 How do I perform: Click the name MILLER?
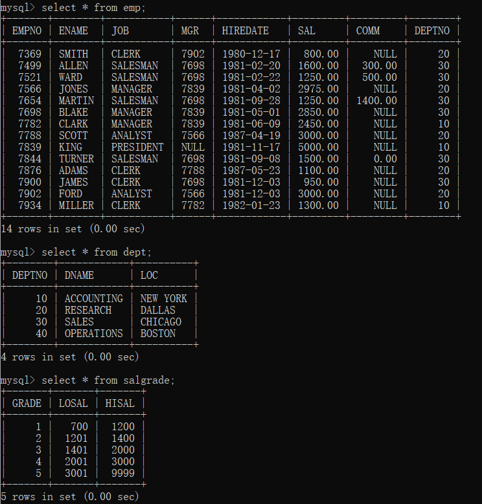pyautogui.click(x=76, y=205)
